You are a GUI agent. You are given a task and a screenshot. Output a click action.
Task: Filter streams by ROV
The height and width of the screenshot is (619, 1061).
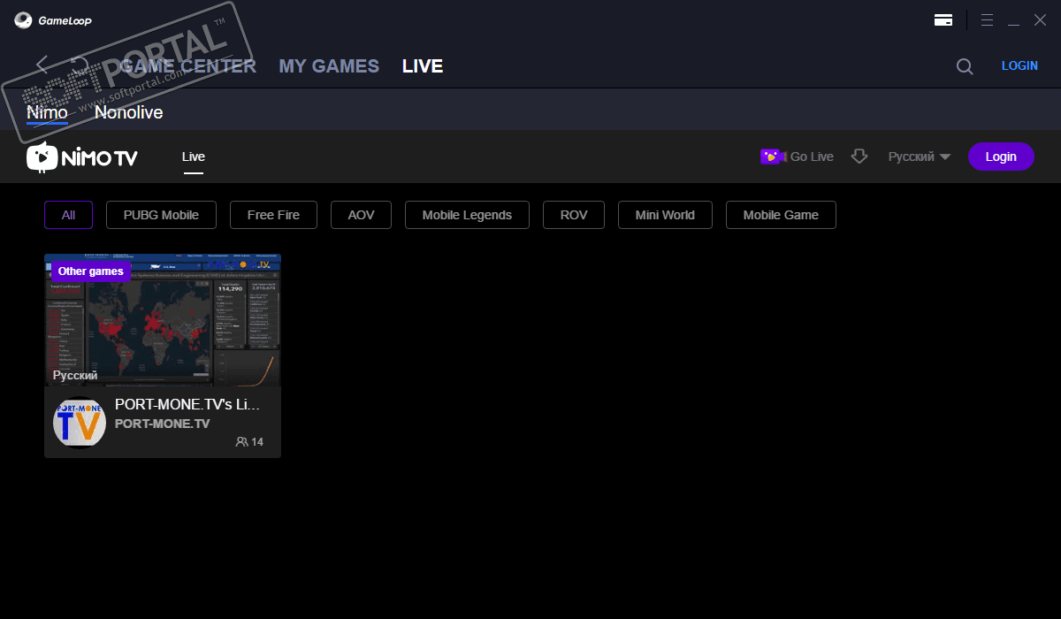tap(574, 215)
